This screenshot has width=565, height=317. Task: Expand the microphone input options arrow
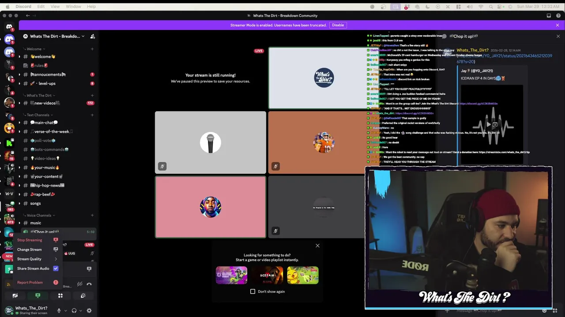(x=65, y=310)
